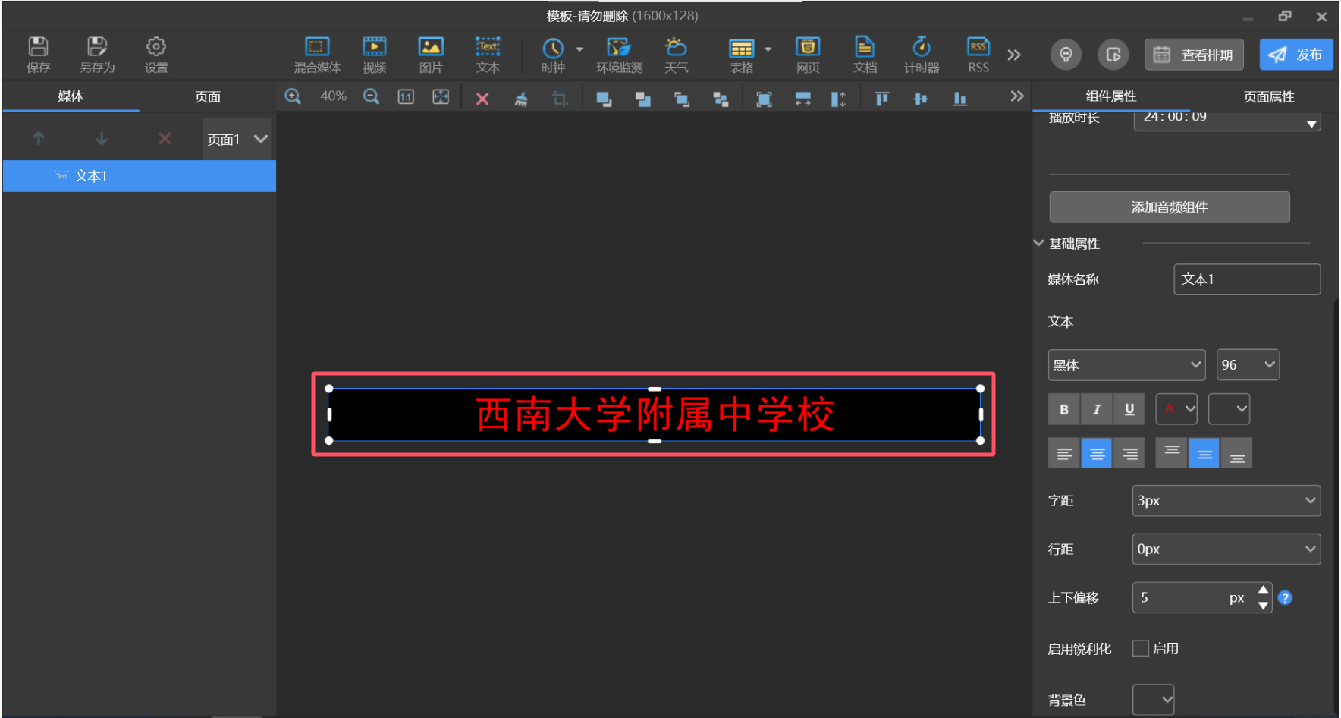Toggle underline text formatting
1341x718 pixels.
pos(1129,409)
